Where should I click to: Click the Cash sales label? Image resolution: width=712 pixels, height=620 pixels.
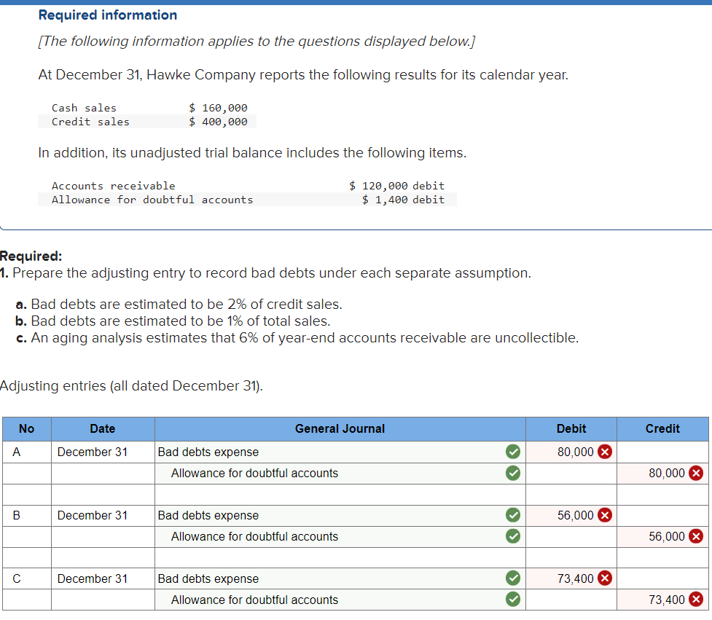coord(84,108)
